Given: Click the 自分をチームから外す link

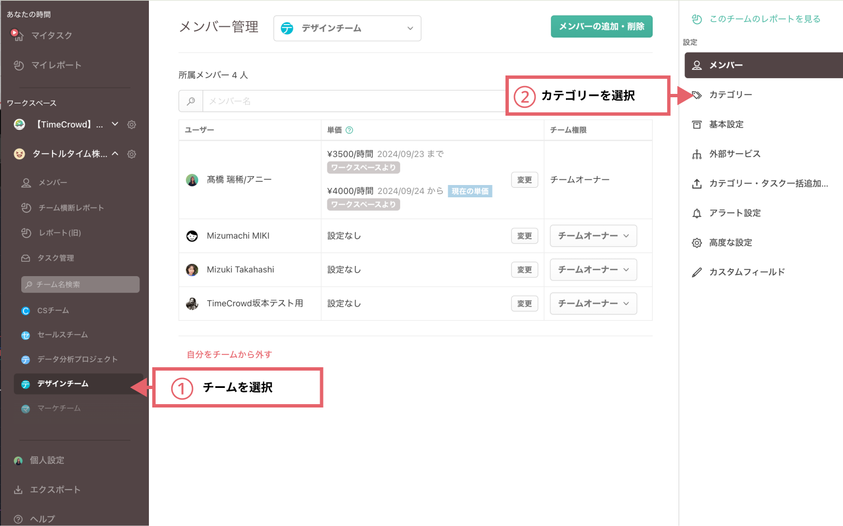Looking at the screenshot, I should [x=230, y=354].
